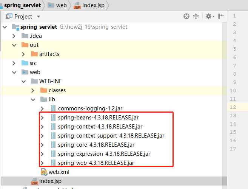This screenshot has width=248, height=189.
Task: Click the web.xml file icon
Action: click(44, 172)
